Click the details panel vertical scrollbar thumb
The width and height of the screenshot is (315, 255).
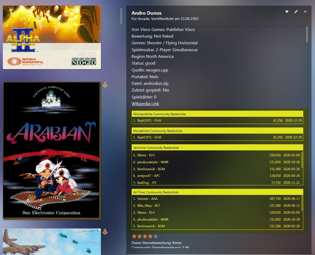point(307,34)
